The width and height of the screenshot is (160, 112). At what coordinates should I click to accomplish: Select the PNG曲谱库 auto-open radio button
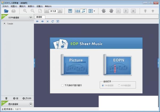tap(103, 85)
